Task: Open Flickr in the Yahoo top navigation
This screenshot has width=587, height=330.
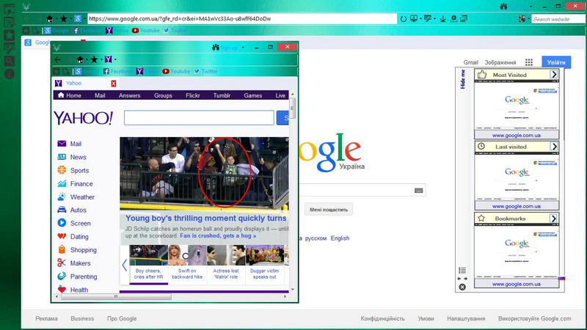Action: [193, 96]
